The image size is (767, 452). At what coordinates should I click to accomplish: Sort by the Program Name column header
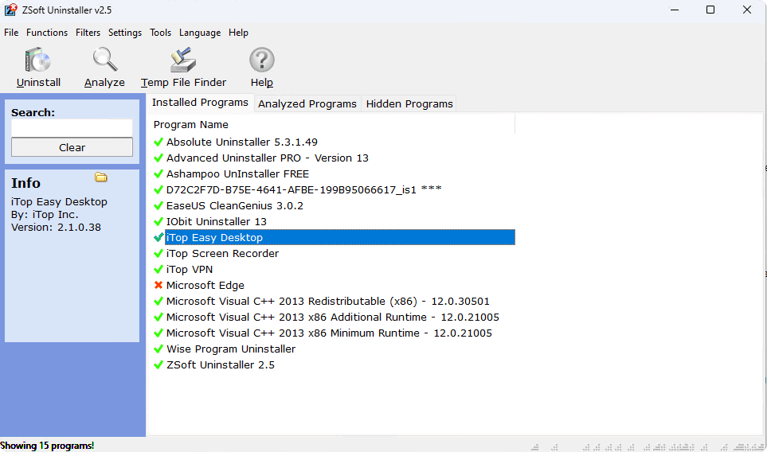(334, 125)
